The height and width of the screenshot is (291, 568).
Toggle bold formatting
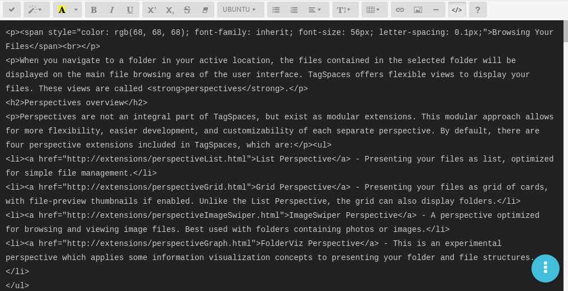point(94,10)
